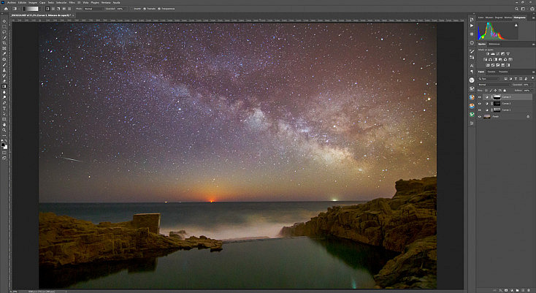Open the gradient Modo dropdown
536x293 pixels.
(93, 9)
